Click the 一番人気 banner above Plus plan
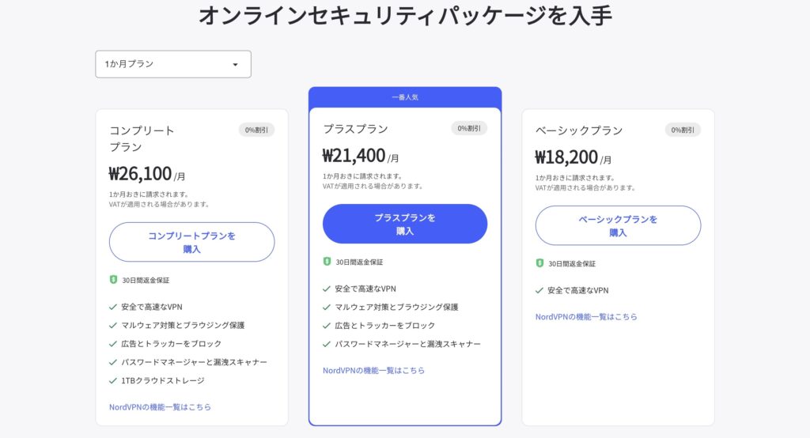 [404, 97]
